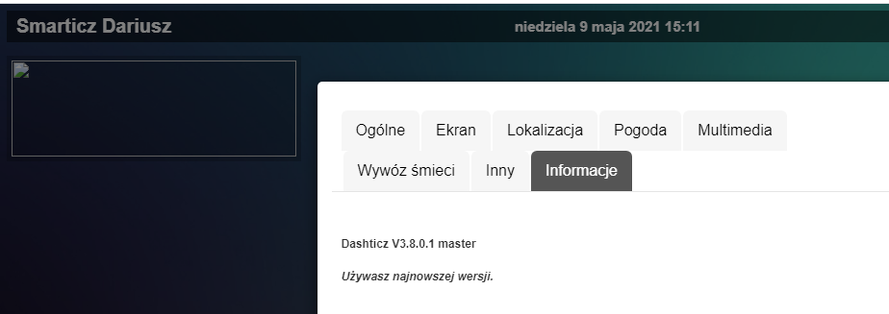Click the date and time niedziela 9 maja 2021
The image size is (889, 314).
point(607,27)
